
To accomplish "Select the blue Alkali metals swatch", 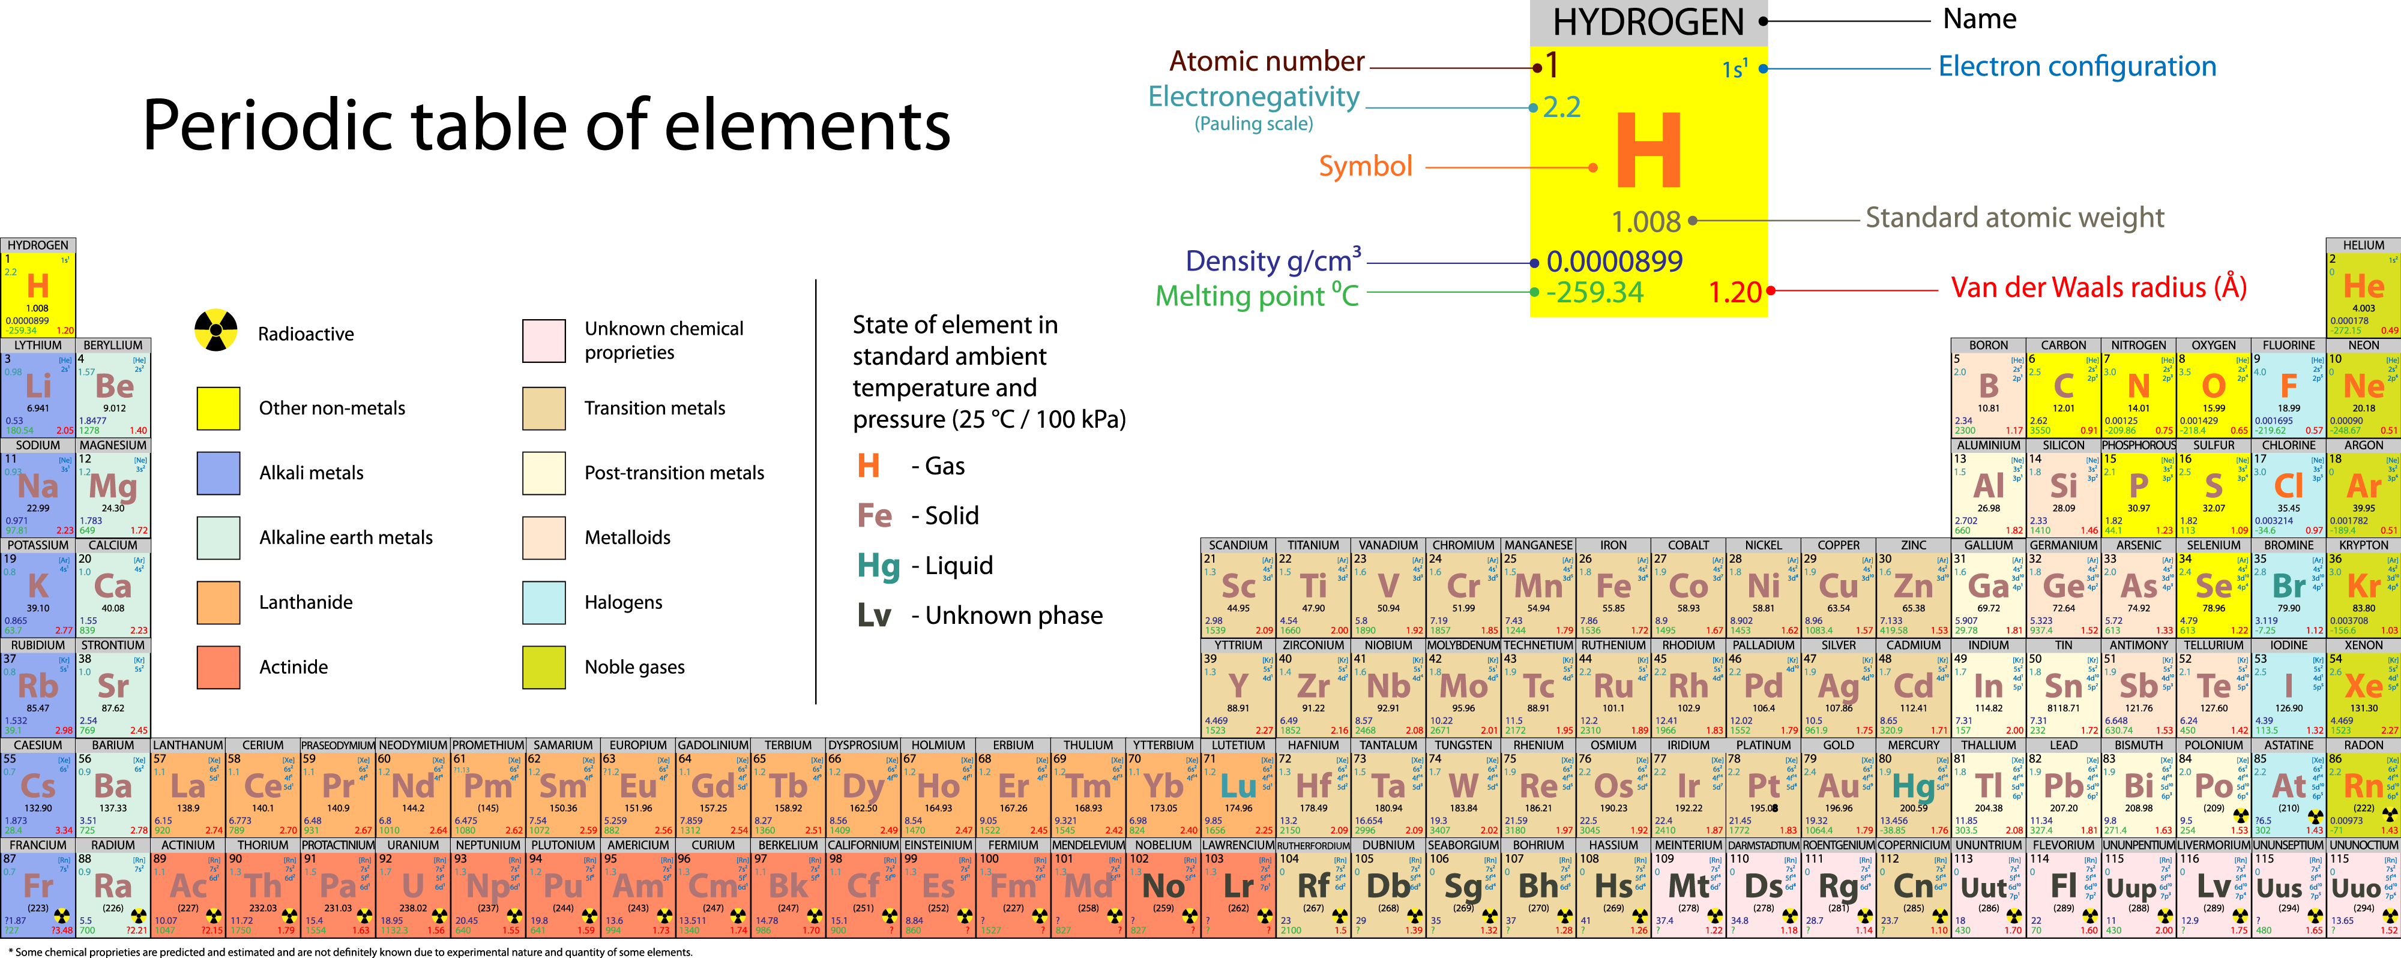I will click(x=218, y=473).
